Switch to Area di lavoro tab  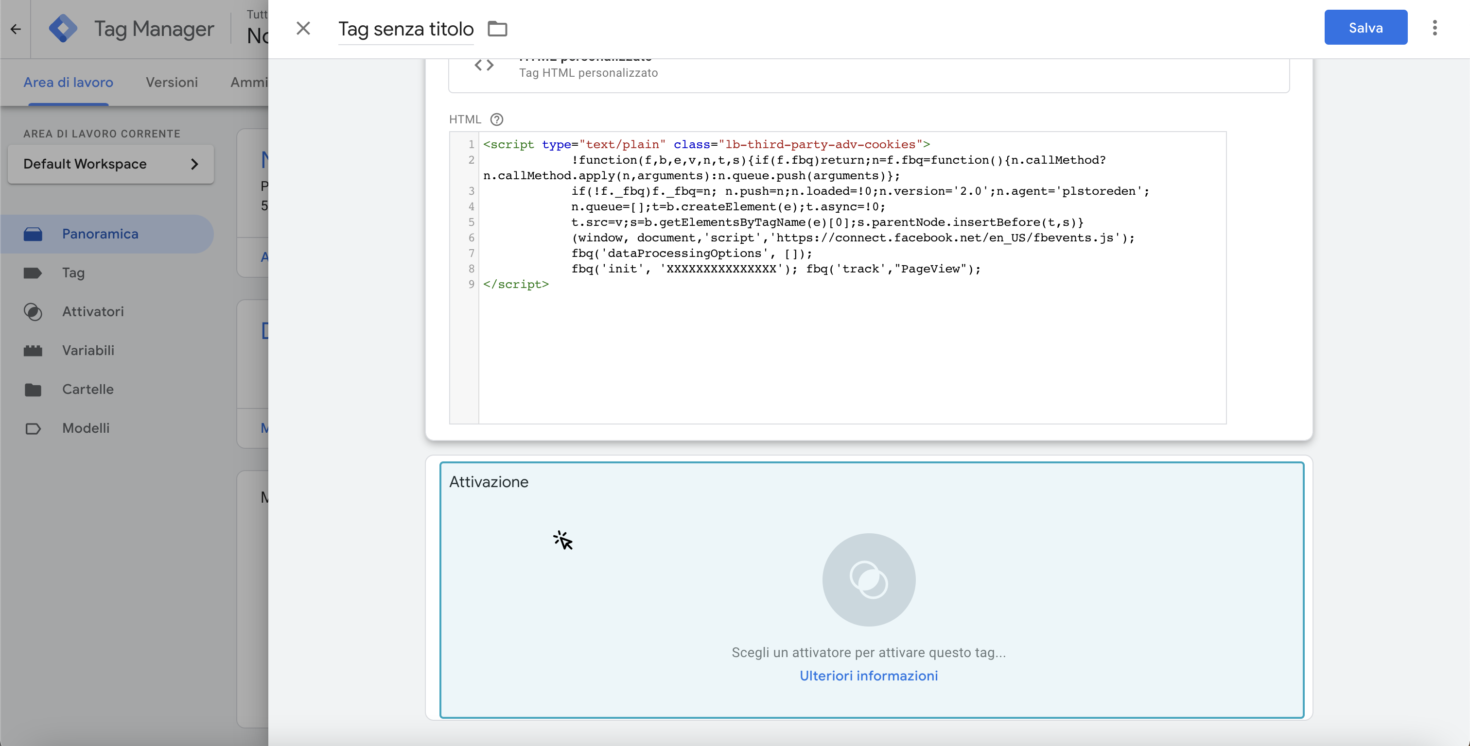coord(68,82)
